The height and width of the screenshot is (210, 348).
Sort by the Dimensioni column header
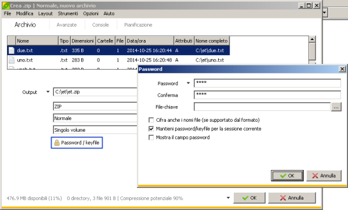[x=83, y=41]
